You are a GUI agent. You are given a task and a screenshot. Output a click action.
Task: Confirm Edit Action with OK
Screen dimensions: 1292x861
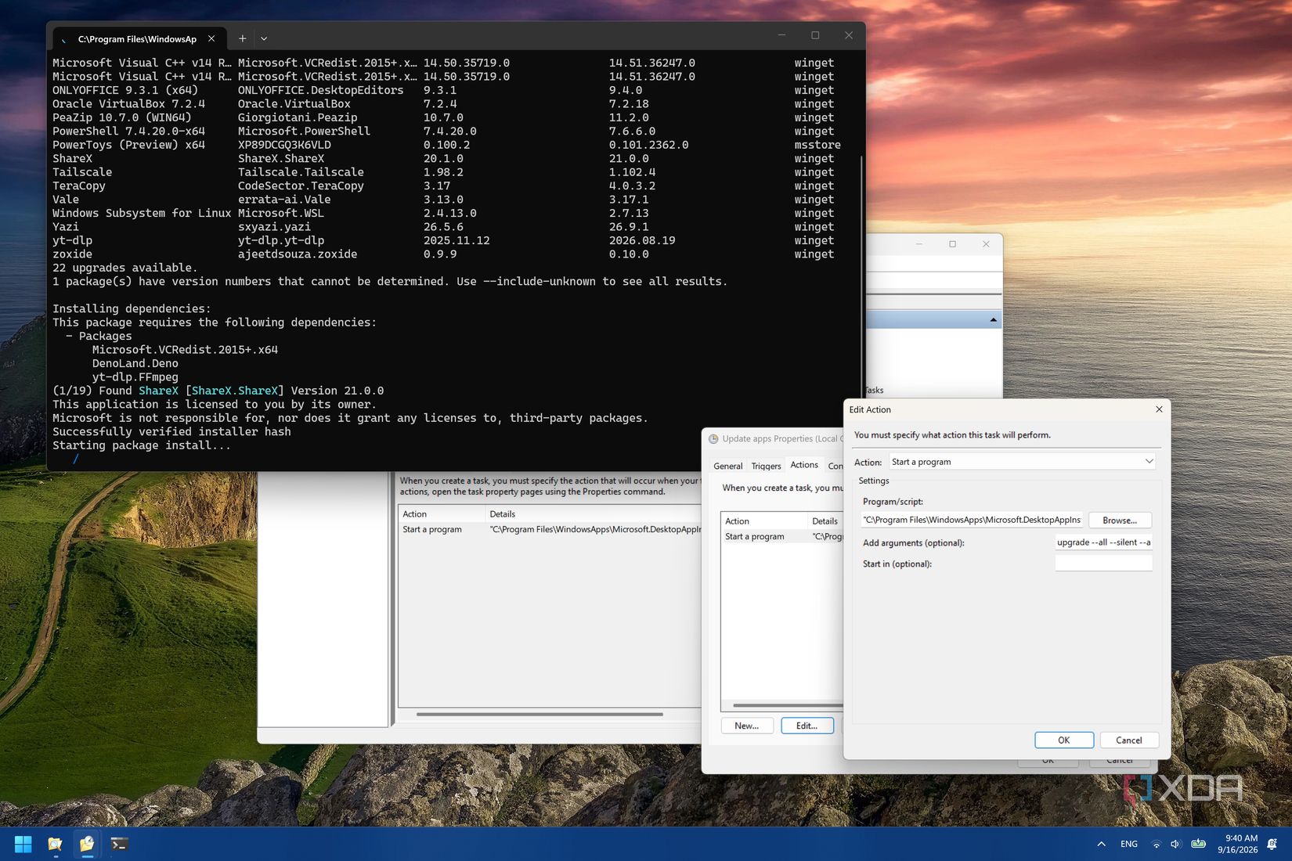[1064, 740]
